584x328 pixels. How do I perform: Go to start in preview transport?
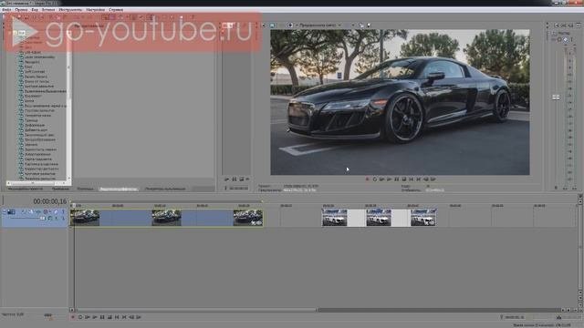point(412,179)
